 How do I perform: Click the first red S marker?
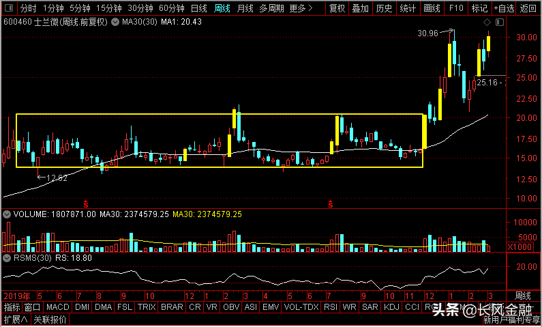coord(86,204)
